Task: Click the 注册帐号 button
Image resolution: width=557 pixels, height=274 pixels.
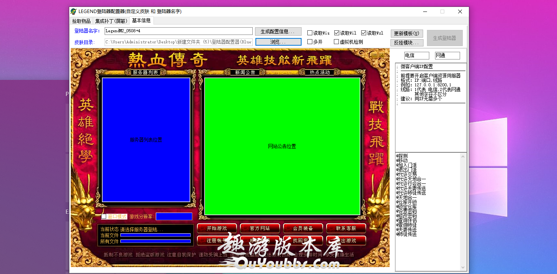Action: click(217, 241)
